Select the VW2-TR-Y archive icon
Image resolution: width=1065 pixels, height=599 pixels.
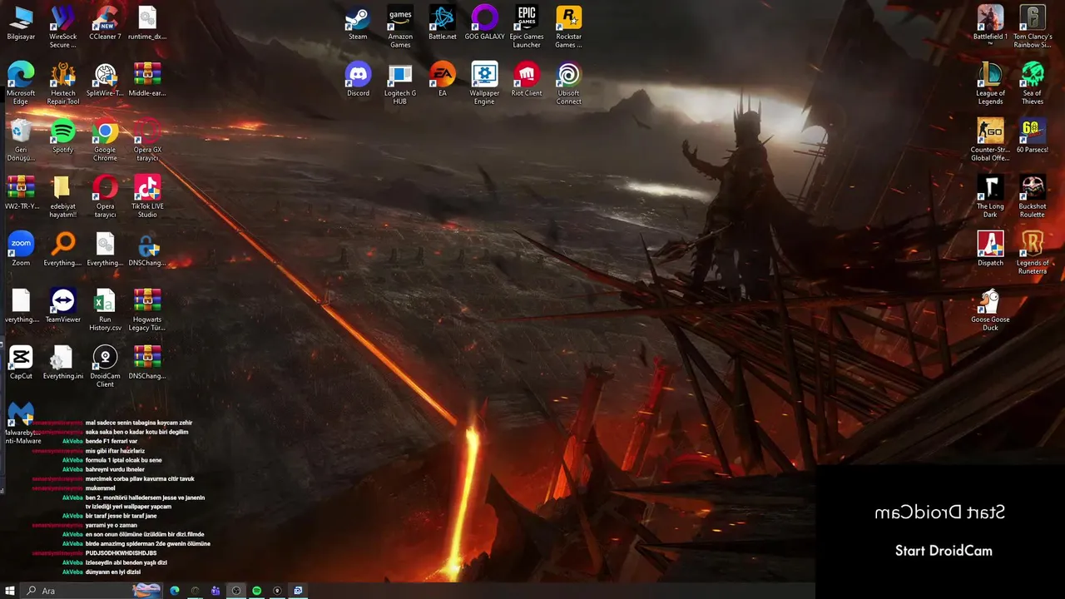point(21,194)
